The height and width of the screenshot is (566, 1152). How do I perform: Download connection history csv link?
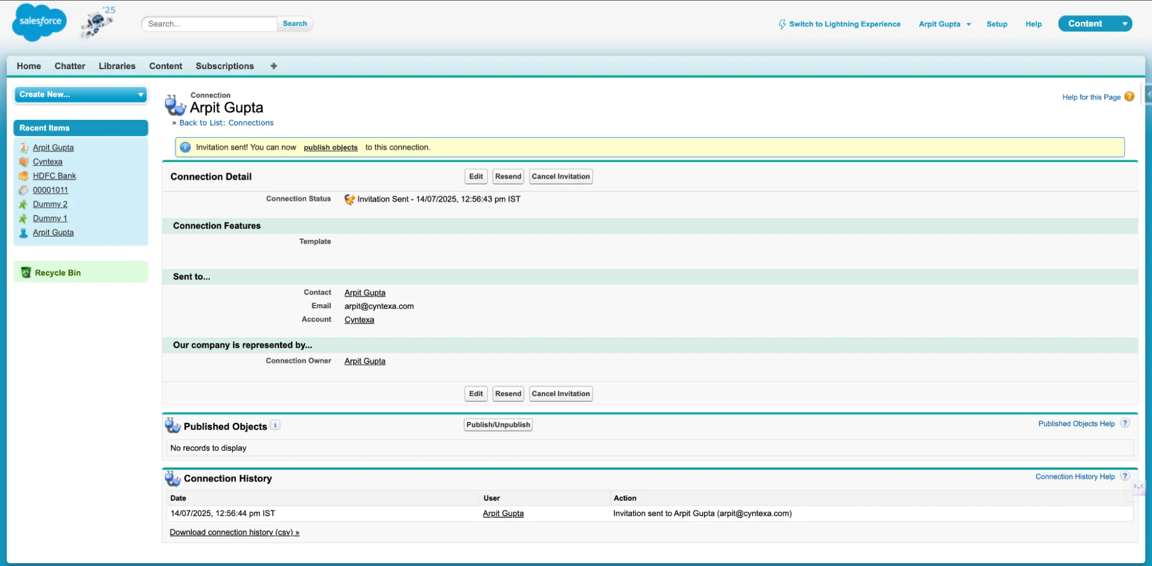234,533
